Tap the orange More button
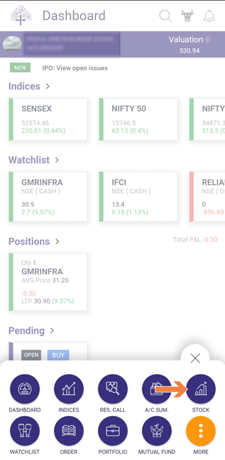 pos(201,431)
